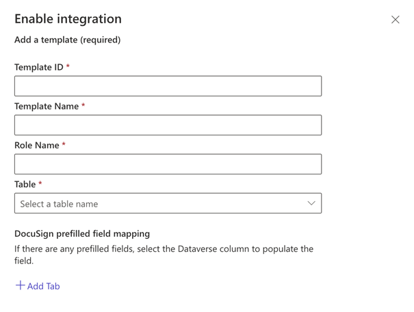Screen dimensions: 414x312
Task: Click the Template Name label
Action: point(46,106)
